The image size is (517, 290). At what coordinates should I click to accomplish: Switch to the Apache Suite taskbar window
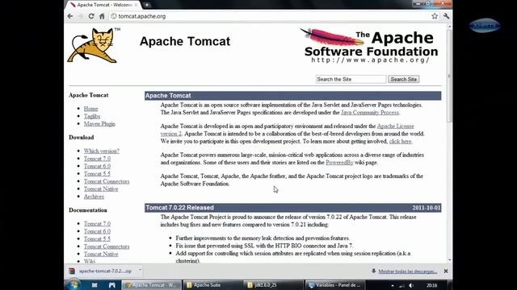[x=212, y=285]
